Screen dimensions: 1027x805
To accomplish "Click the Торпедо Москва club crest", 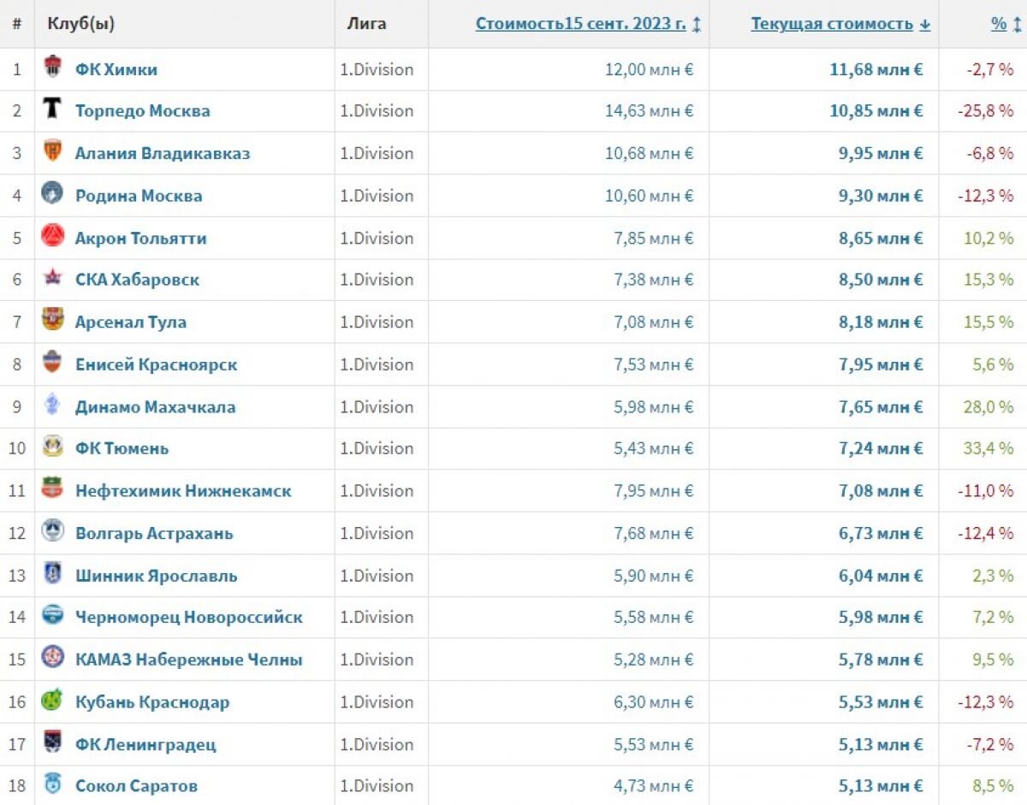I will pos(52,109).
